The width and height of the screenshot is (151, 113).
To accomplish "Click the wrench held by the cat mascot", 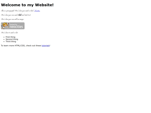I will pos(2,26).
